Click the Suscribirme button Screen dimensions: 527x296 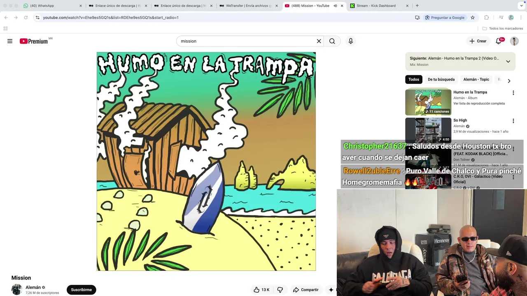81,290
